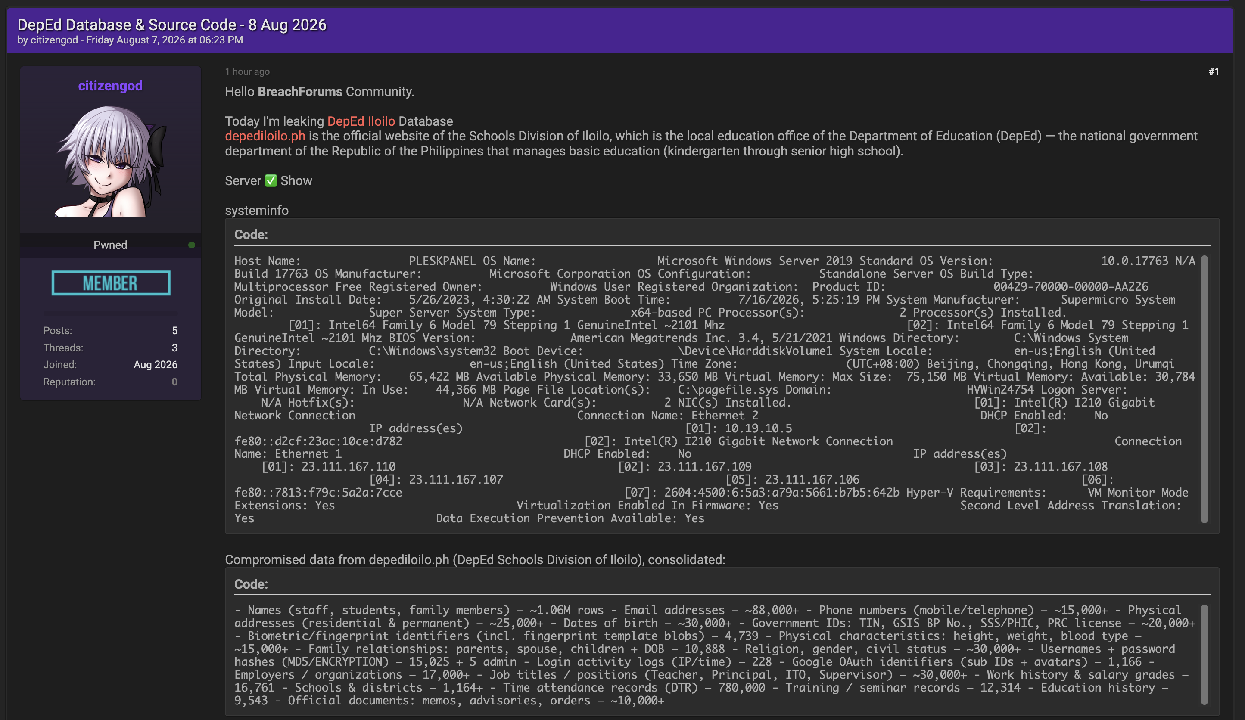Click the "1 hour ago" post timestamp

[247, 72]
